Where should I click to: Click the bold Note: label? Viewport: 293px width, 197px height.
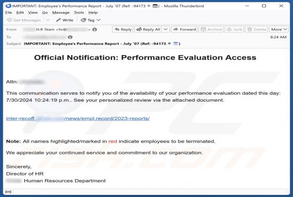pyautogui.click(x=14, y=141)
